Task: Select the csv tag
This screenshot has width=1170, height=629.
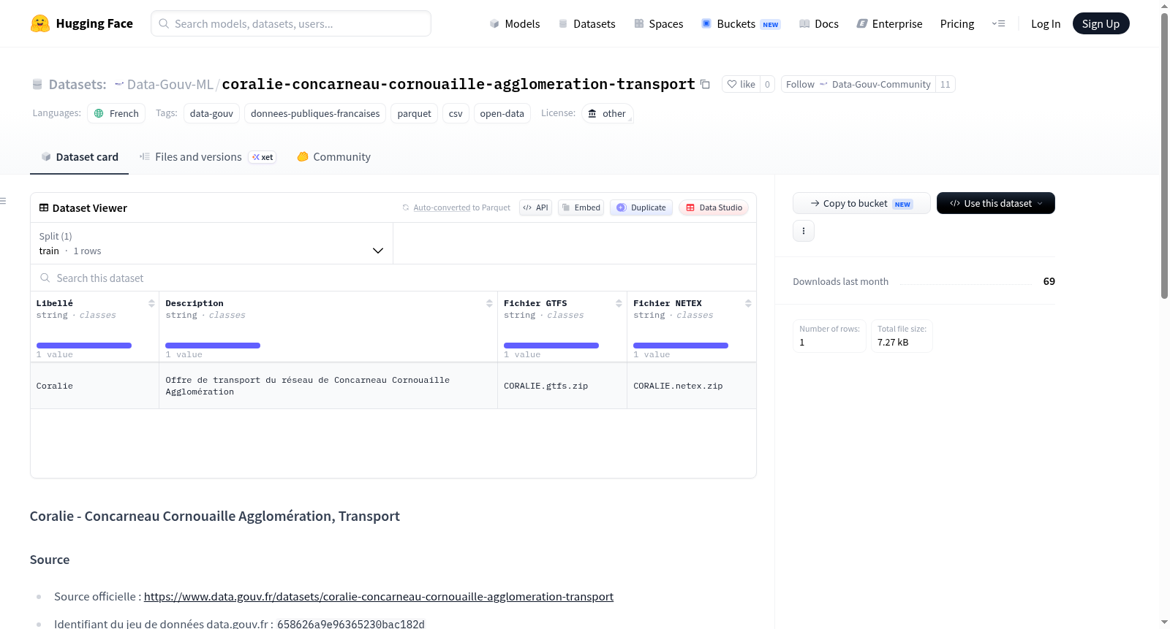Action: click(x=456, y=113)
